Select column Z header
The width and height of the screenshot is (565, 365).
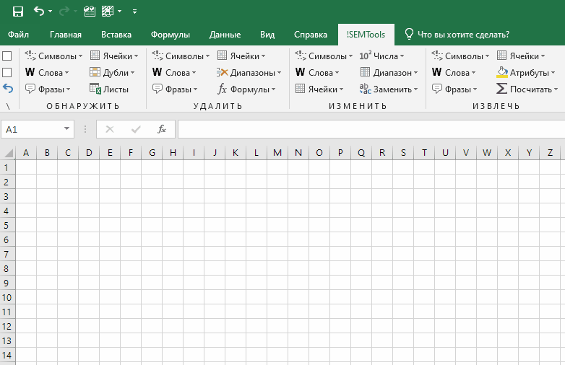point(550,153)
